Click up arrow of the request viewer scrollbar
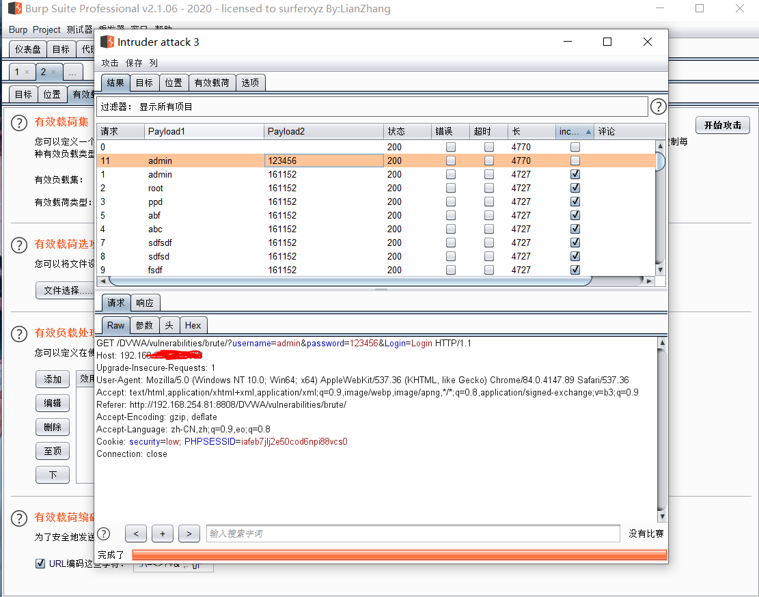This screenshot has height=597, width=759. click(x=662, y=342)
